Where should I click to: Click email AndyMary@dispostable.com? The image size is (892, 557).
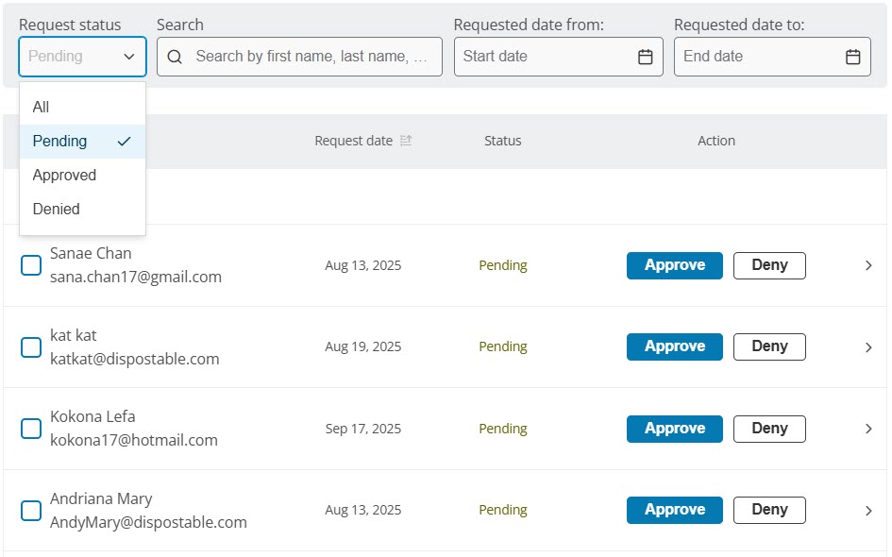click(x=148, y=522)
